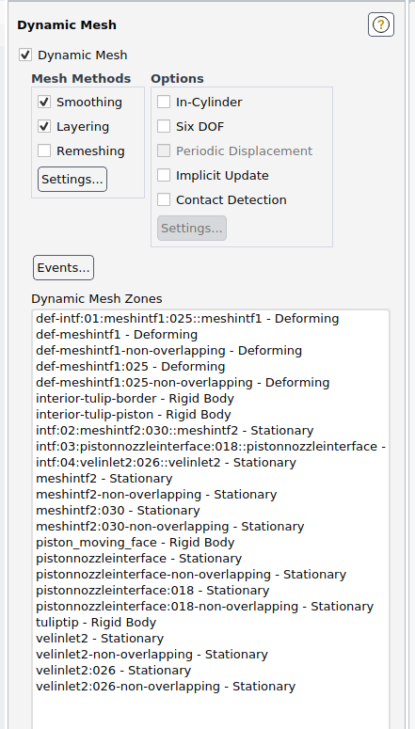The image size is (415, 729).
Task: Uncheck the Dynamic Mesh checkbox
Action: (25, 55)
